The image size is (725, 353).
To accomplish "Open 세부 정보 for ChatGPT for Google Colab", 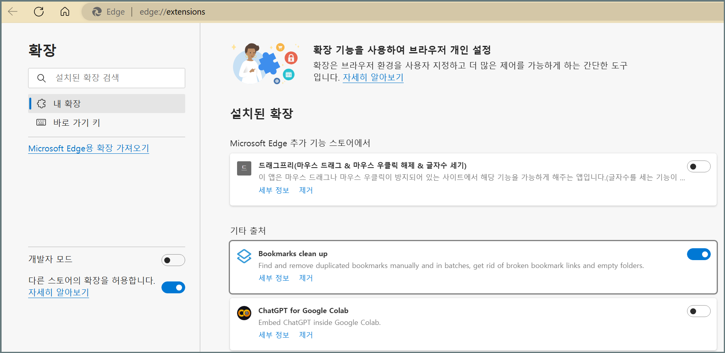I will [x=274, y=335].
